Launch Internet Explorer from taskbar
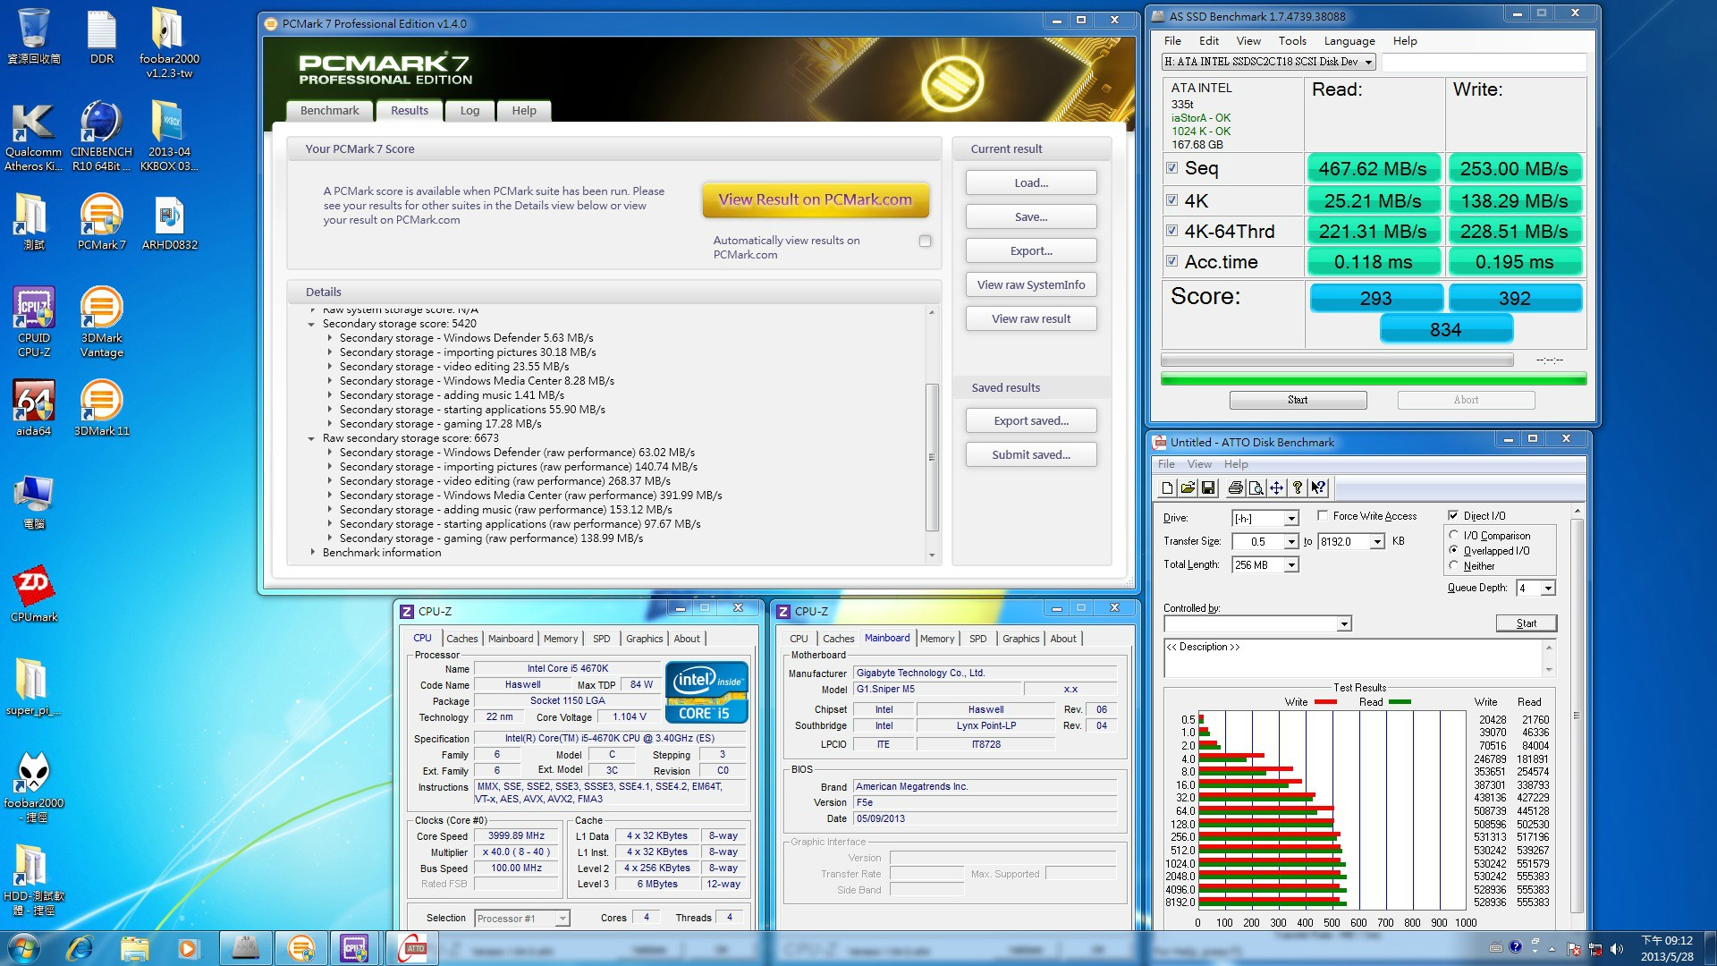This screenshot has width=1717, height=966. click(x=80, y=948)
